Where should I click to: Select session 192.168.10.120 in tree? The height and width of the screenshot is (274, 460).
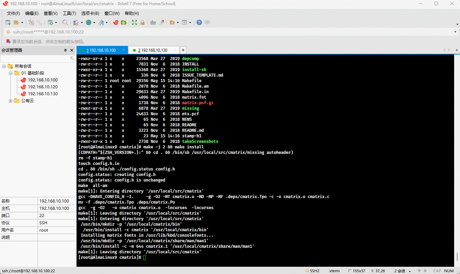42,87
